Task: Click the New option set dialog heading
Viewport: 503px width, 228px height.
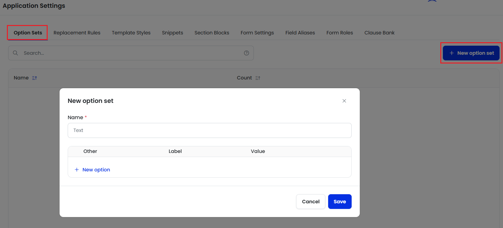Action: coord(91,101)
